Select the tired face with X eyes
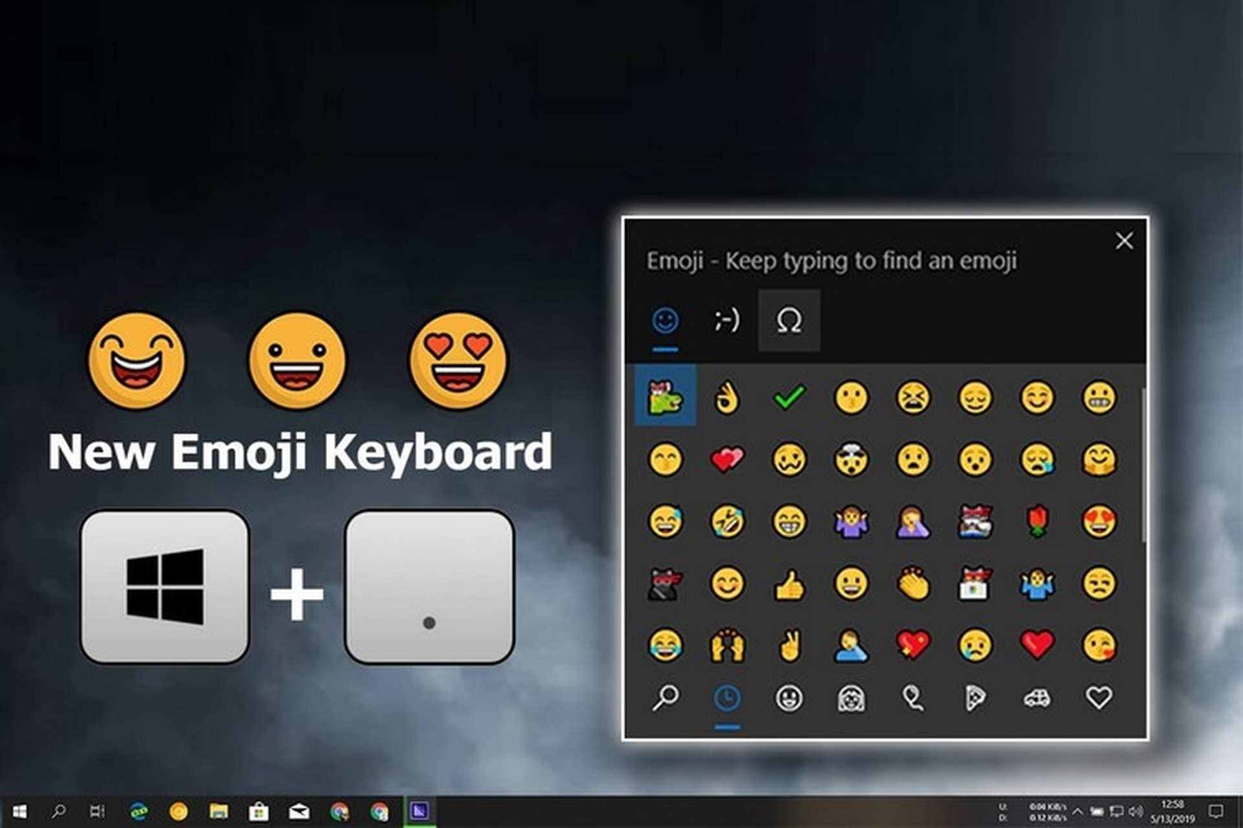Image resolution: width=1243 pixels, height=828 pixels. tap(913, 397)
